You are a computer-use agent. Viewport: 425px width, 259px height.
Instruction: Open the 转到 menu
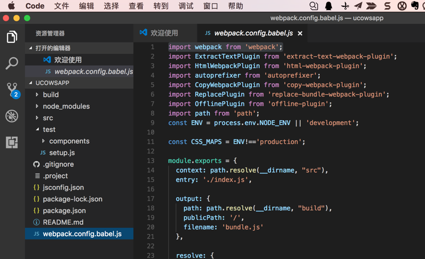click(x=161, y=6)
